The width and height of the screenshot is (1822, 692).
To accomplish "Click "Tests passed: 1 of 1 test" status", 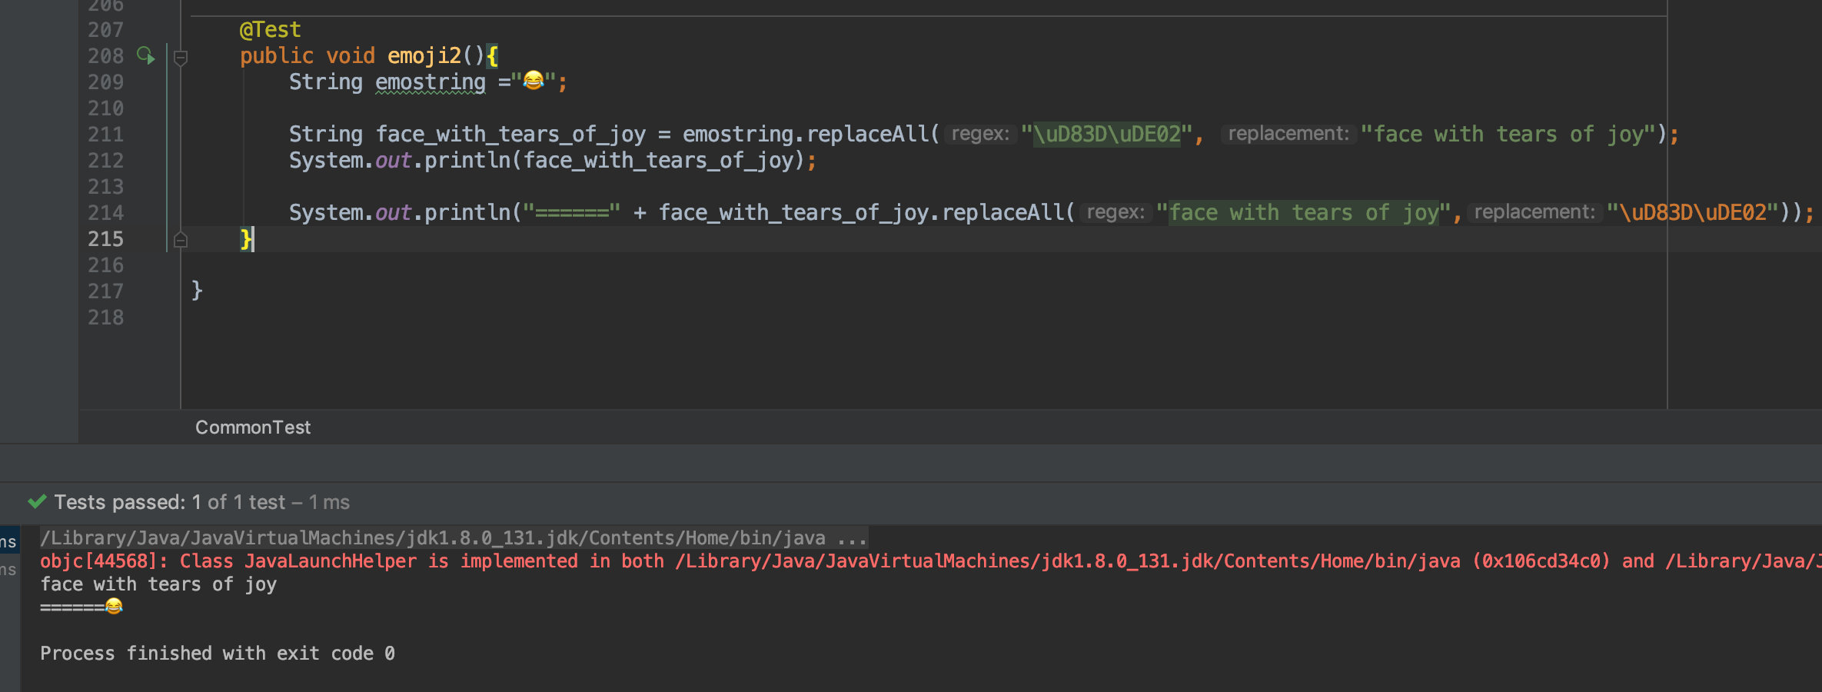I will pos(170,503).
